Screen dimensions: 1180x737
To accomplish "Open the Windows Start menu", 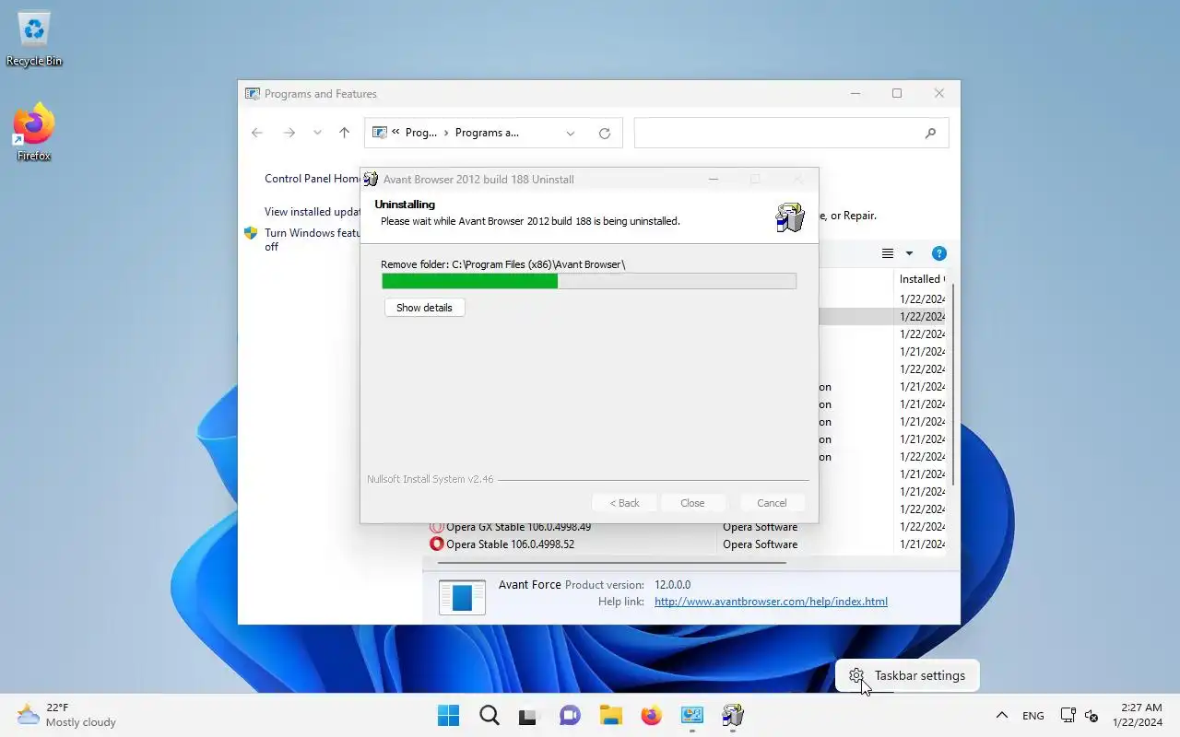I will click(x=448, y=715).
